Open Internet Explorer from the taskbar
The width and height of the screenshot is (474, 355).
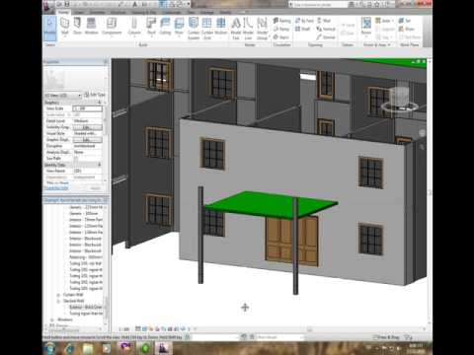69,348
